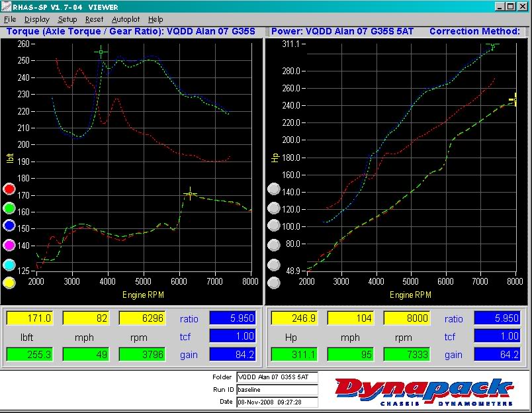Click the Folder field VQDD Alan 07 G35S 5AT
The height and width of the screenshot is (413, 532).
(x=277, y=377)
